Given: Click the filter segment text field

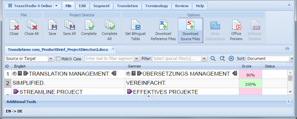Looking at the screenshot, I should [110, 59].
